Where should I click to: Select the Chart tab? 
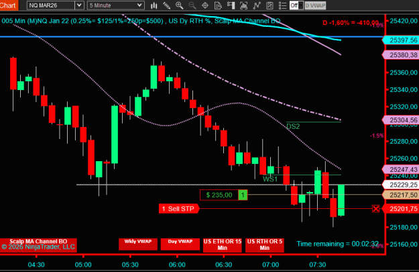click(x=9, y=5)
